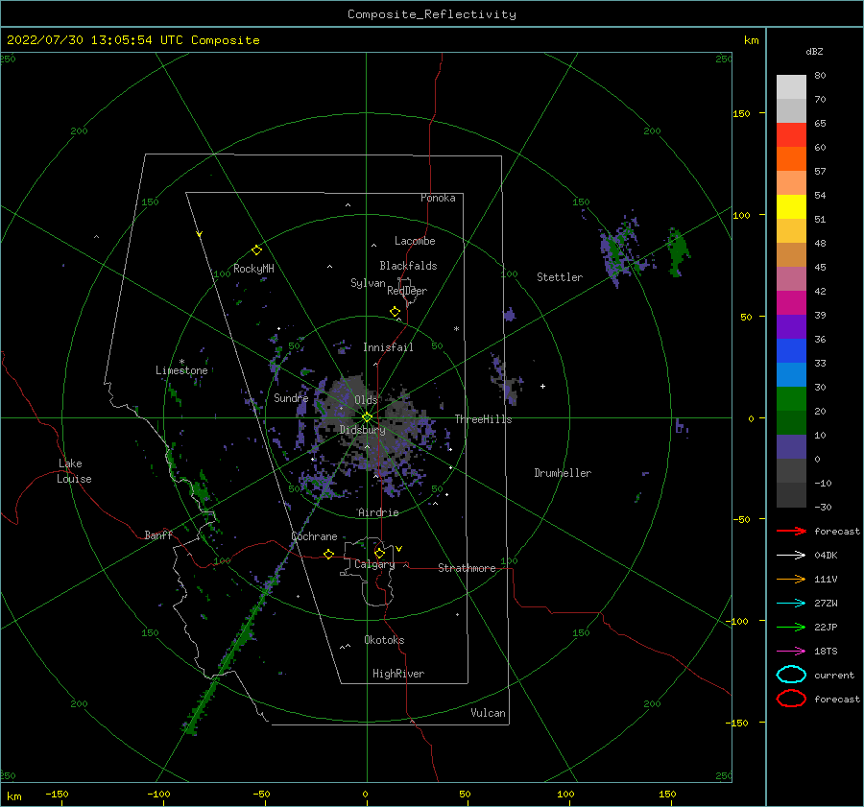Click the yellow diamond marker above Calgary
This screenshot has width=864, height=807.
point(379,553)
